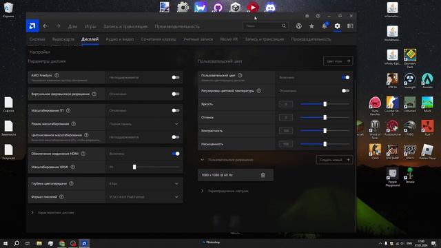
Task: Toggle AMD FreeSync switch
Action: coord(176,77)
